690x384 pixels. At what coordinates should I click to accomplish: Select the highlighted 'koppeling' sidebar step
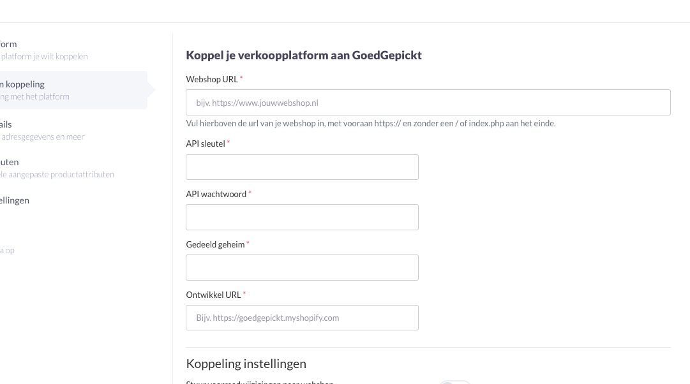point(73,90)
